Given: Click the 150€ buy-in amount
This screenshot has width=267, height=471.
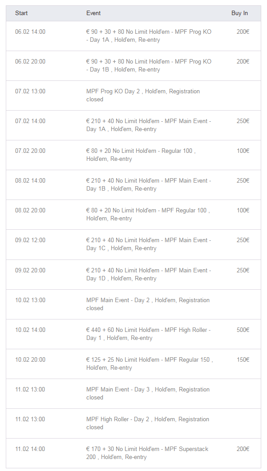Looking at the screenshot, I should click(x=243, y=360).
